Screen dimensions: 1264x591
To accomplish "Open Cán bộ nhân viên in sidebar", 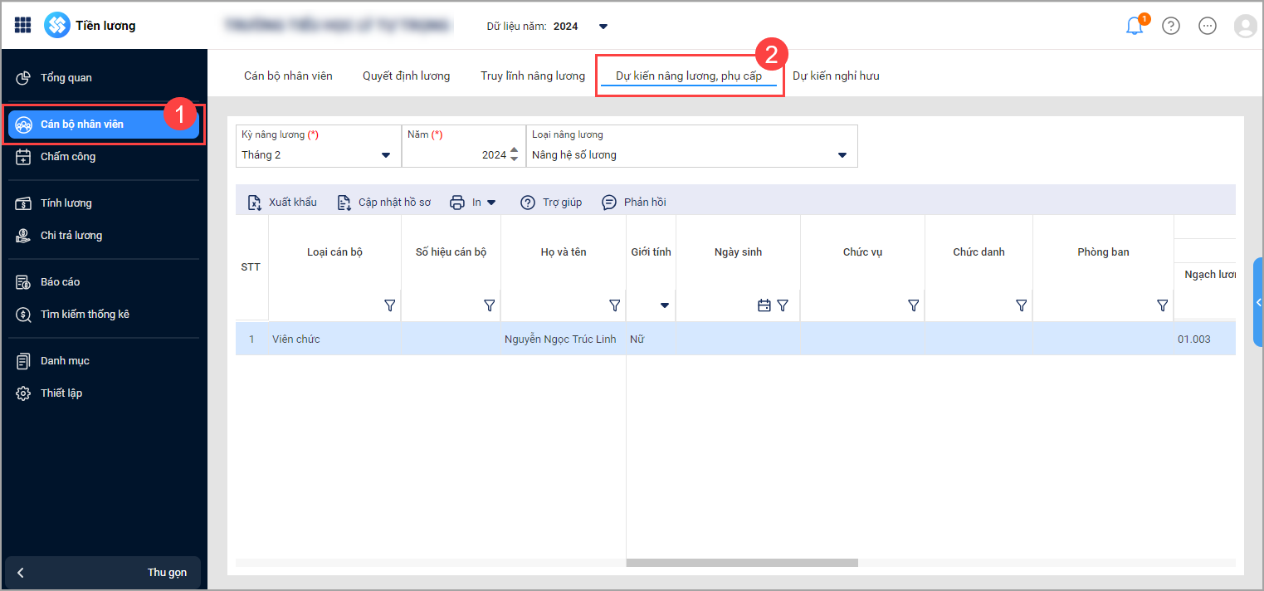I will [104, 125].
